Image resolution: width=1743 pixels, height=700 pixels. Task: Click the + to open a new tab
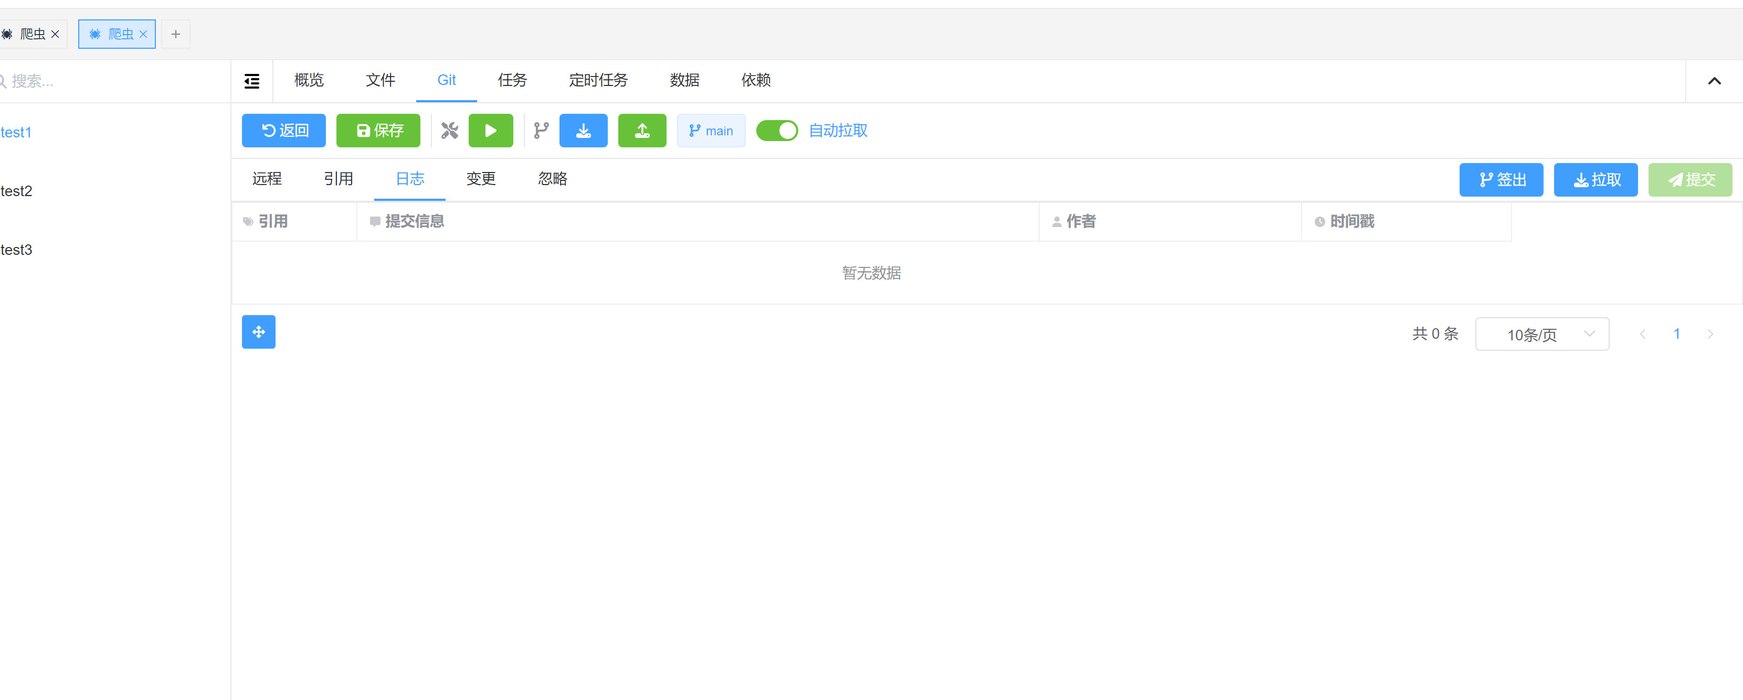point(175,34)
